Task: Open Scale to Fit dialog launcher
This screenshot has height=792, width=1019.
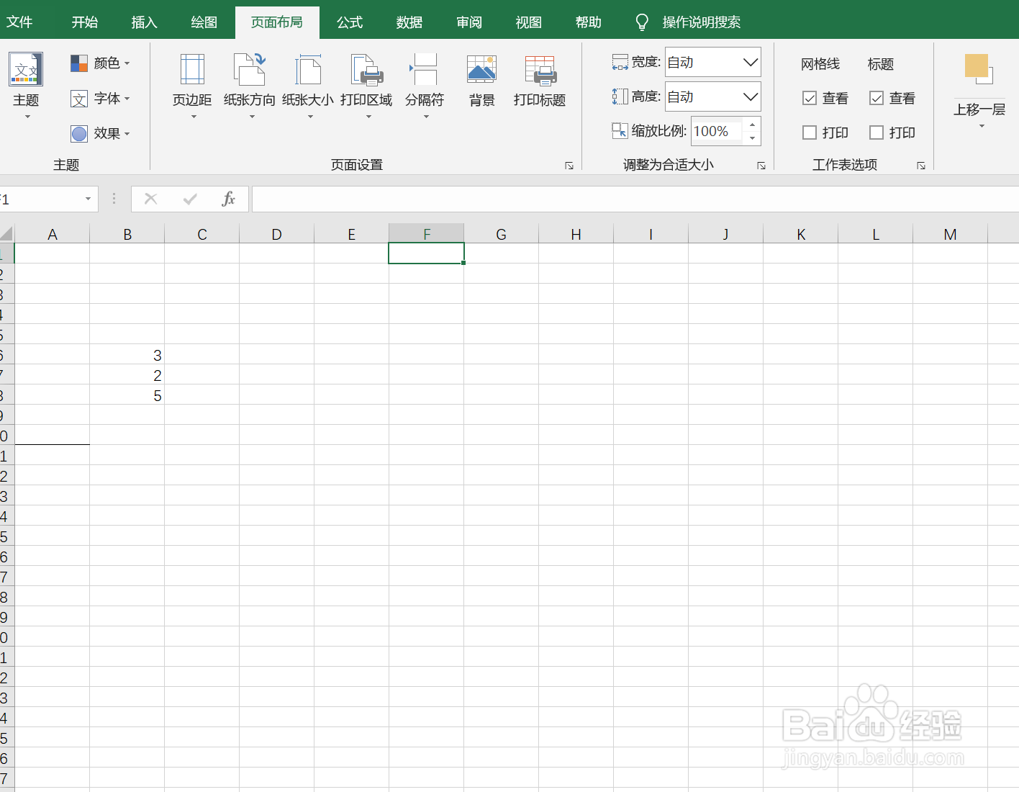Action: (761, 166)
